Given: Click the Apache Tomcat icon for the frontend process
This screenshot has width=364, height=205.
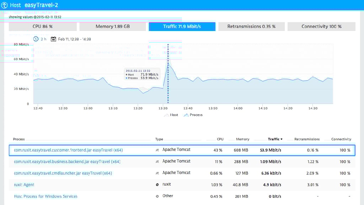Looking at the screenshot, I should click(x=157, y=150).
